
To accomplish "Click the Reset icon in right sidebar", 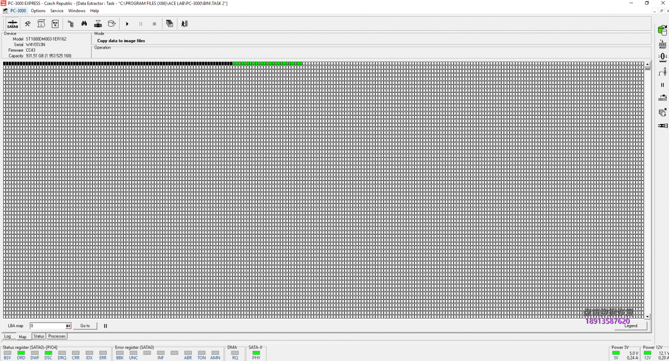I will (662, 44).
